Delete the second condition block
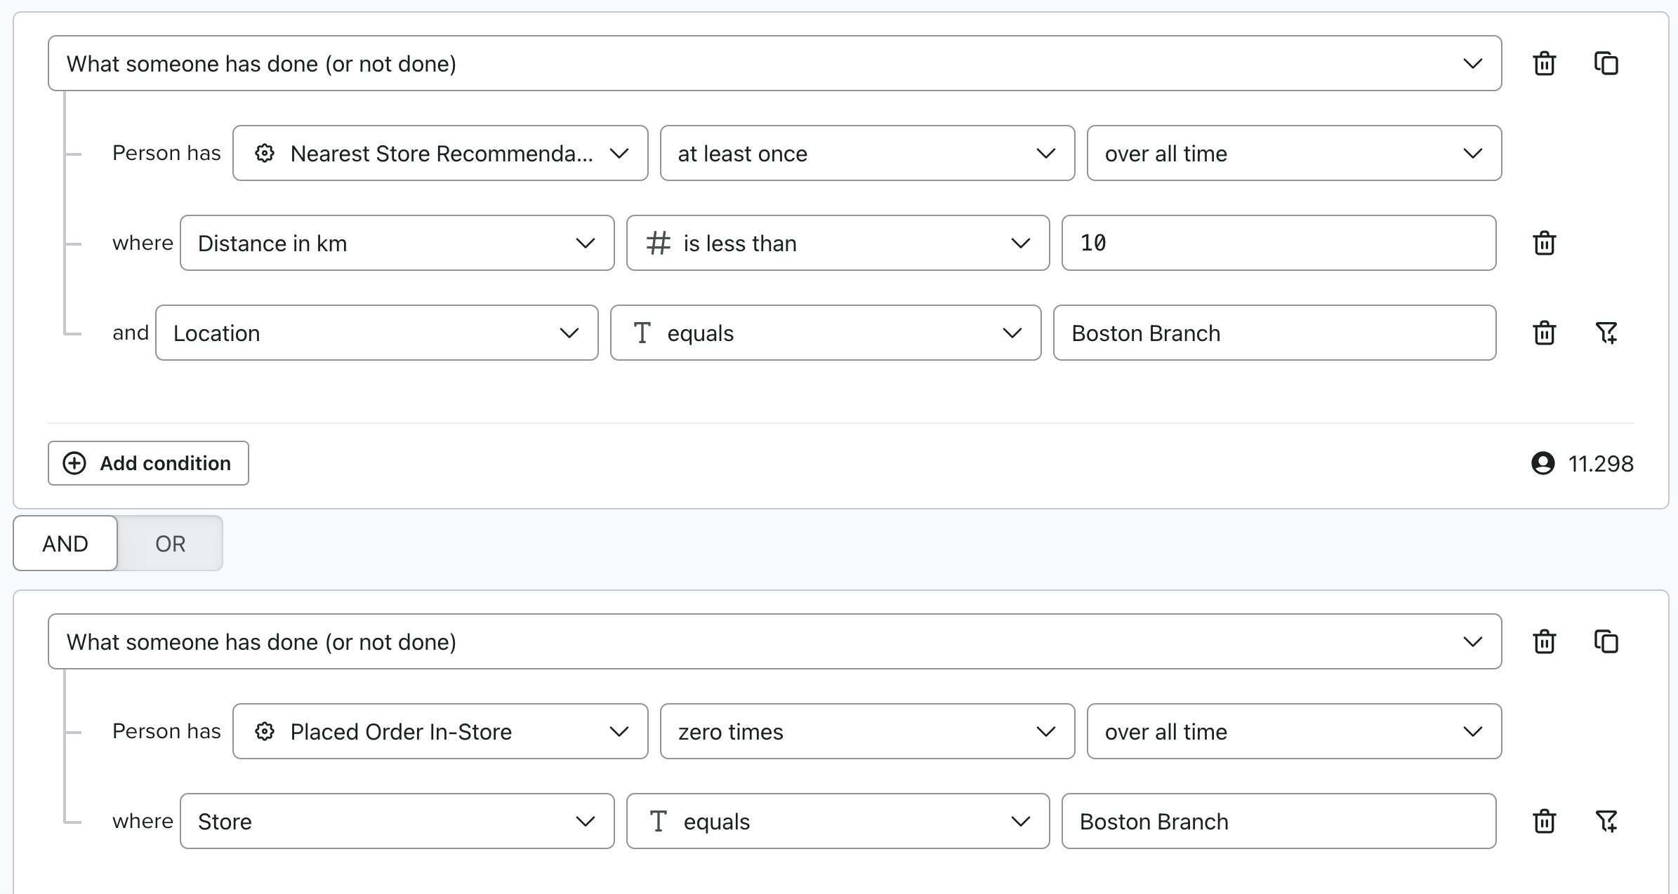 (1544, 641)
